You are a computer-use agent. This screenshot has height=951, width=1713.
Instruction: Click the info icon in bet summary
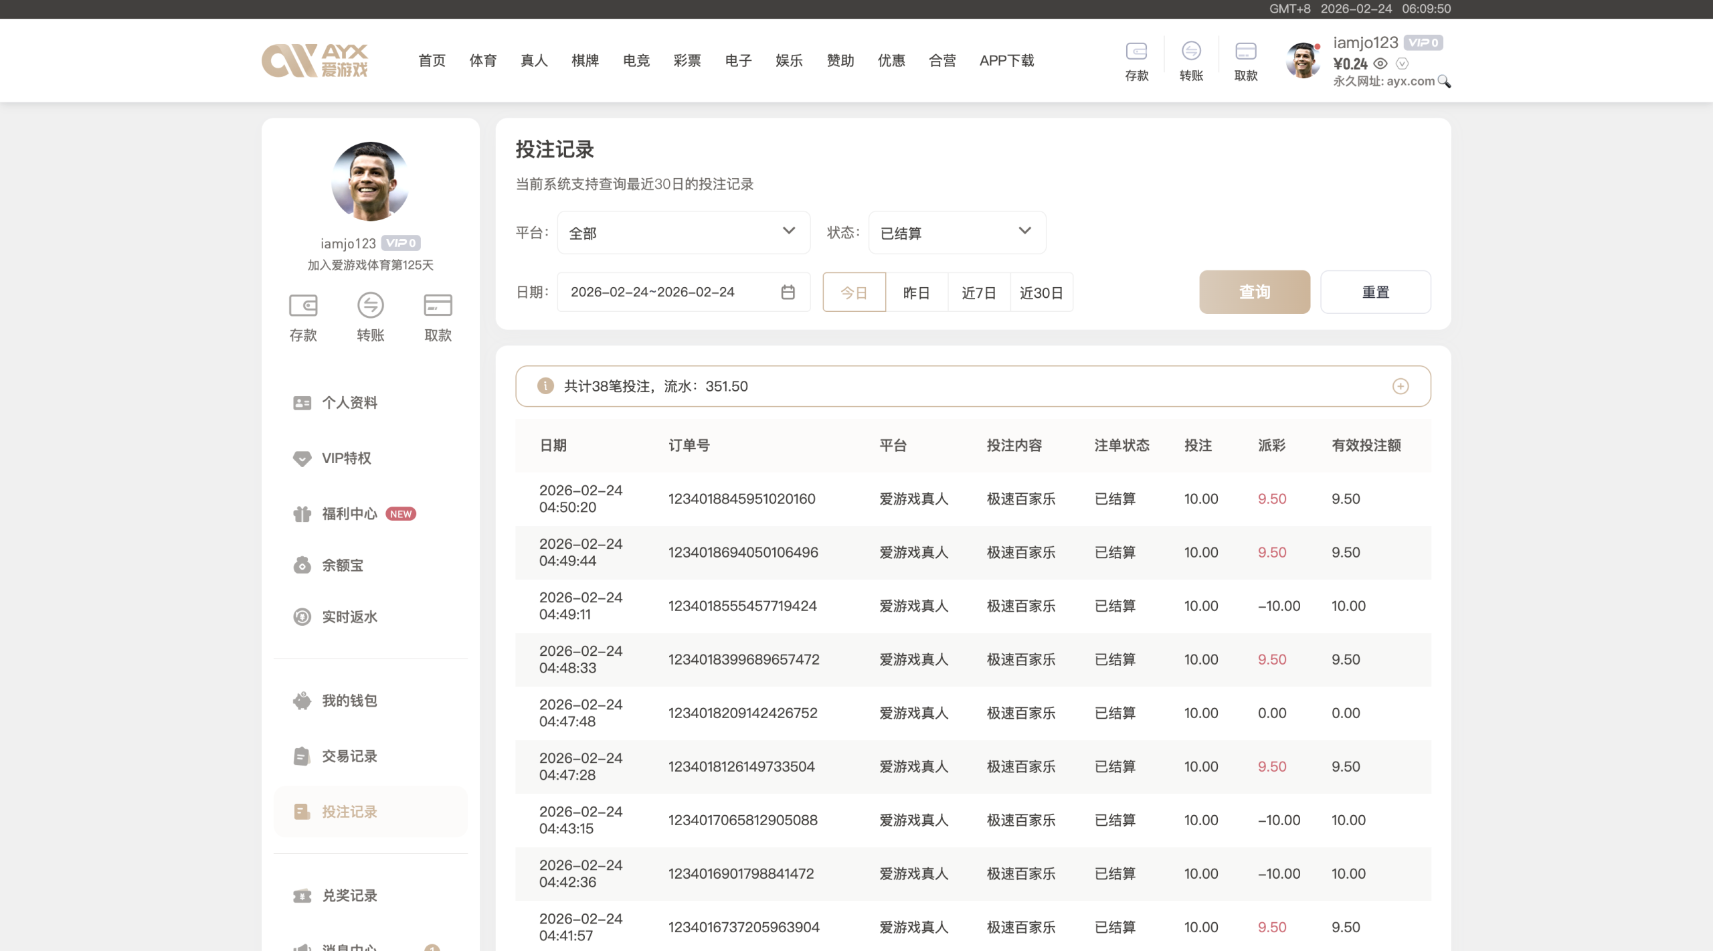click(545, 386)
